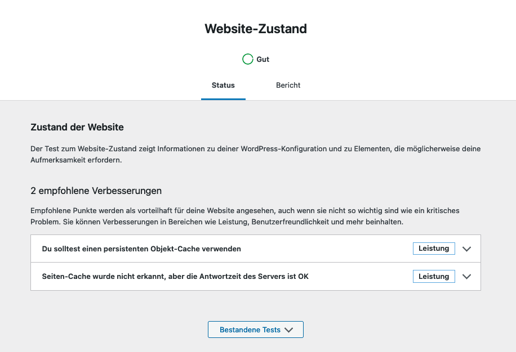Click the line starting 'Problem. Sie können Verbesserungen'

pyautogui.click(x=217, y=222)
